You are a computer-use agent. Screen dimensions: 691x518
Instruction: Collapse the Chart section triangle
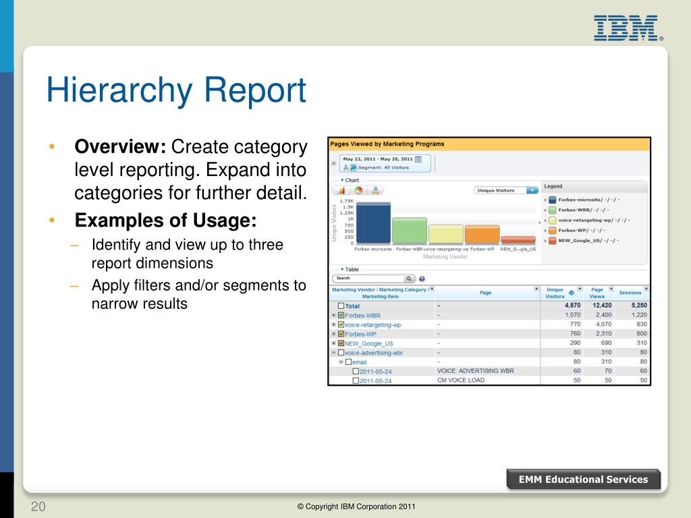click(342, 180)
